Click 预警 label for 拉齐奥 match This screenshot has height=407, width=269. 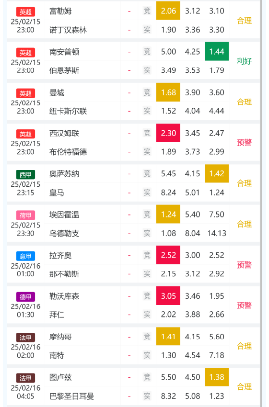pyautogui.click(x=244, y=265)
